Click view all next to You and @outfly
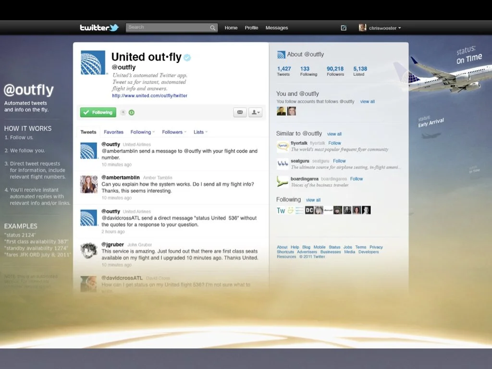This screenshot has width=492, height=369. (367, 102)
